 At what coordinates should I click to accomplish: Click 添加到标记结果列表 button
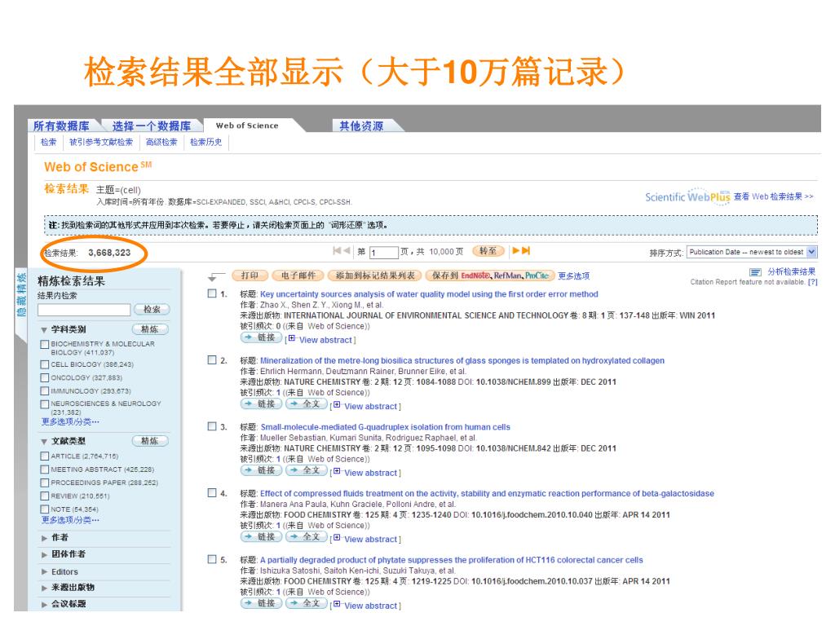pyautogui.click(x=375, y=276)
